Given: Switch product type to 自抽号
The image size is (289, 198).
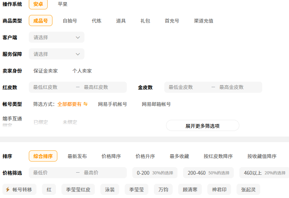Looking at the screenshot, I should (70, 21).
